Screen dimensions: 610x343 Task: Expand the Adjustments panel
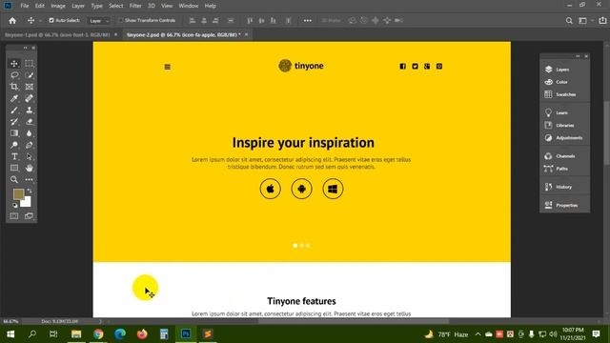pyautogui.click(x=564, y=137)
